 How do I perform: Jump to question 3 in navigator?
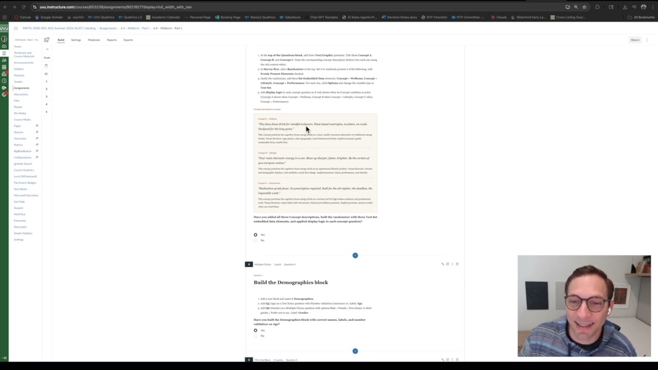pyautogui.click(x=46, y=97)
